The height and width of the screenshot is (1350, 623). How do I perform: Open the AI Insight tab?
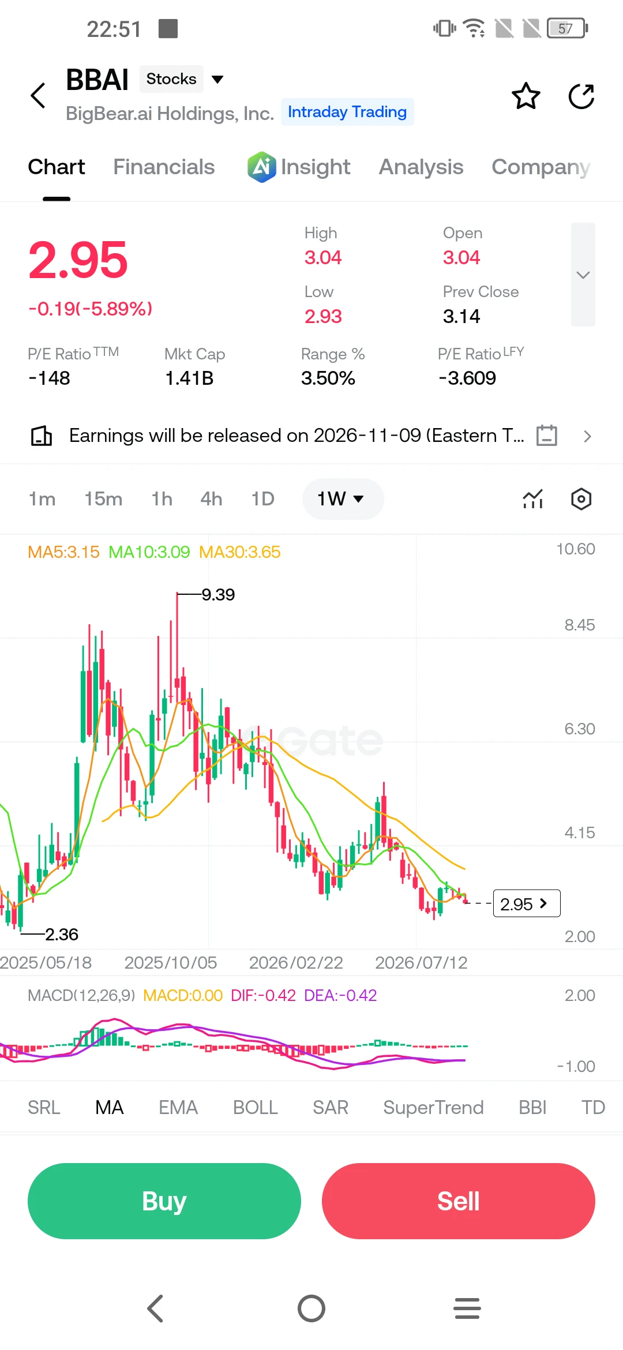(x=299, y=167)
